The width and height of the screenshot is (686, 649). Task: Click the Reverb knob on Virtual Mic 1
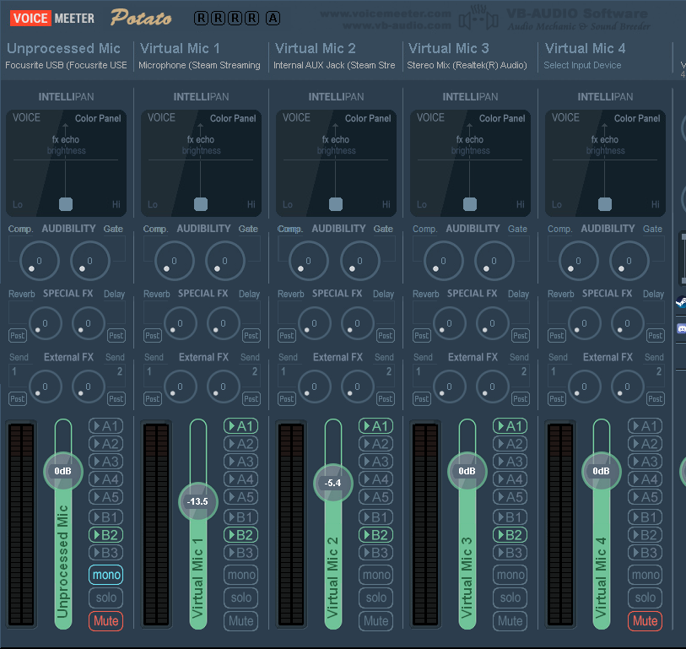coord(181,323)
